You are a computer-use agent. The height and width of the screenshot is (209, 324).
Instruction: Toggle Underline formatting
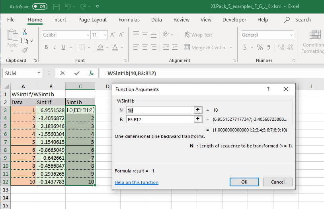click(x=63, y=47)
